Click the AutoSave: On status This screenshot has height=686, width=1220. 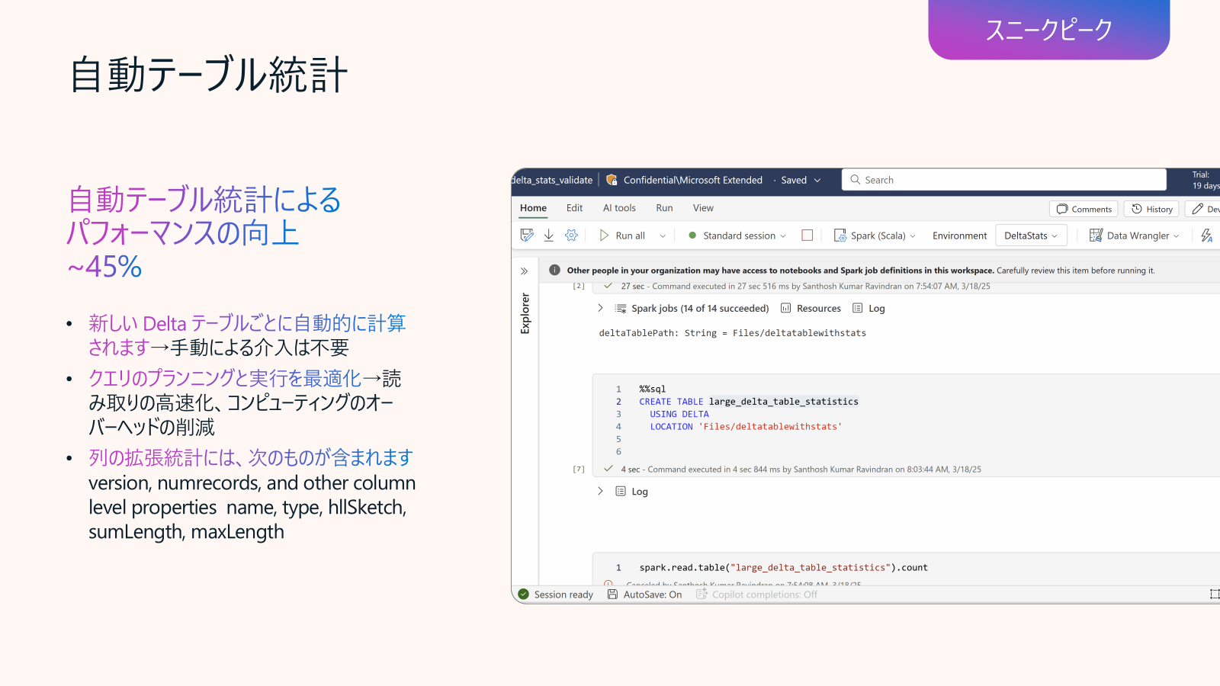coord(644,595)
